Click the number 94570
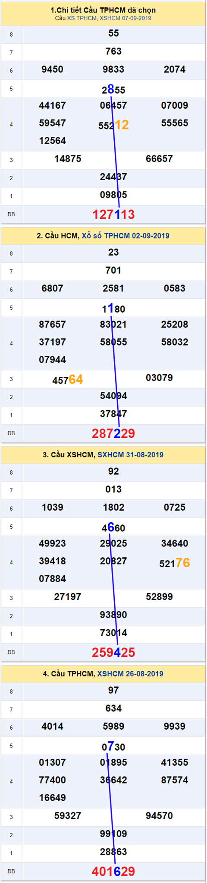 (x=160, y=816)
